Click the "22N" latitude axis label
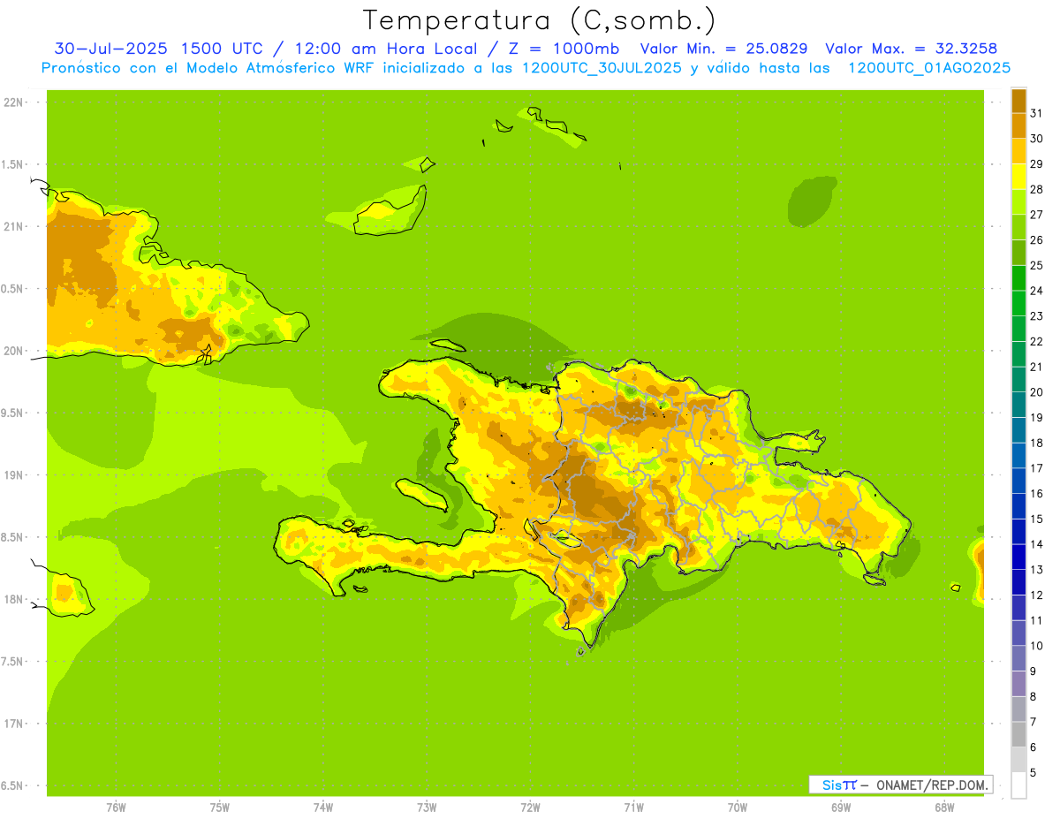The height and width of the screenshot is (819, 1060). click(13, 102)
